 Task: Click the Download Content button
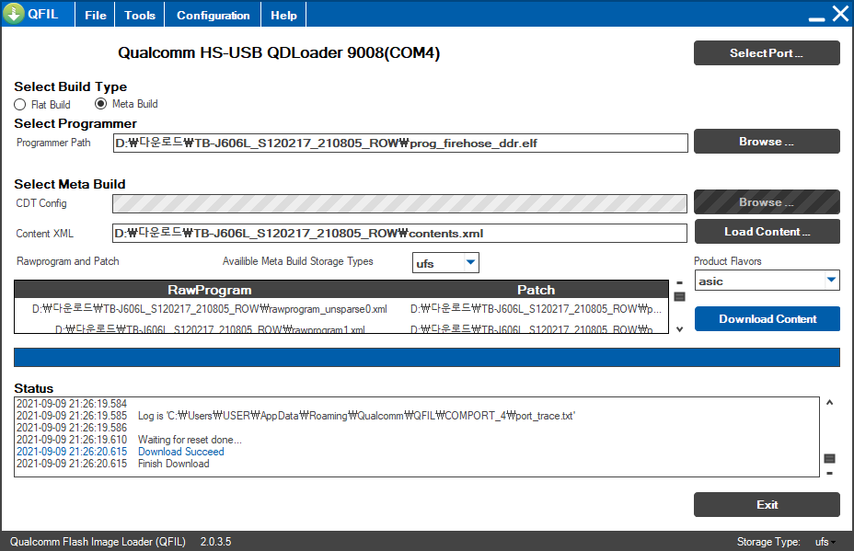[767, 318]
